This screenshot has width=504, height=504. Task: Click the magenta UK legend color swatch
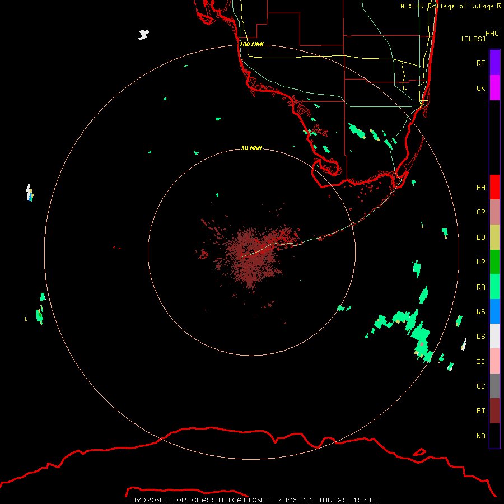(494, 88)
